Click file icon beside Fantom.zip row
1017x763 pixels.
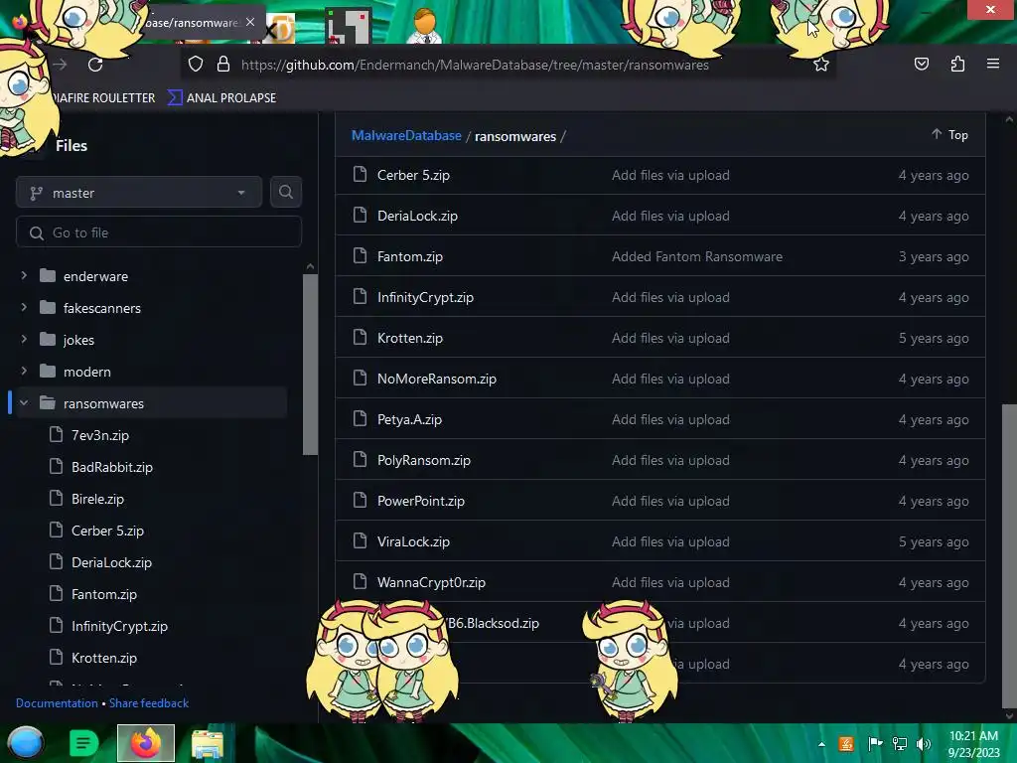(360, 255)
